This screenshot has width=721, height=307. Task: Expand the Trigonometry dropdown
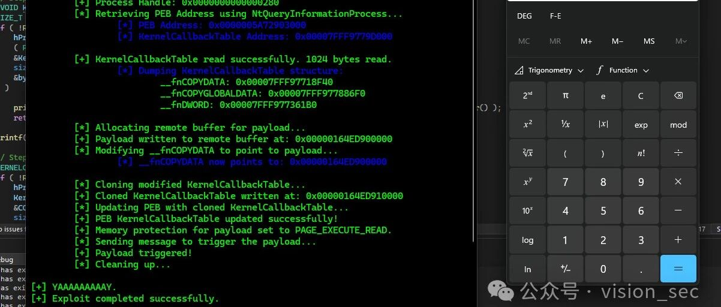(x=549, y=70)
